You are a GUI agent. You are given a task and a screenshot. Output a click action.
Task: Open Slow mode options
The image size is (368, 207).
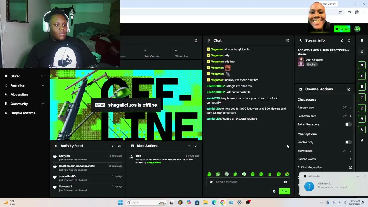pyautogui.click(x=325, y=151)
